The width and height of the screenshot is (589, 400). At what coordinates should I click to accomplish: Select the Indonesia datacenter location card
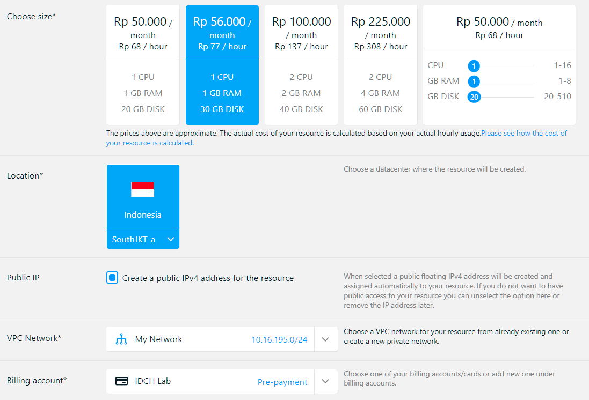point(143,197)
